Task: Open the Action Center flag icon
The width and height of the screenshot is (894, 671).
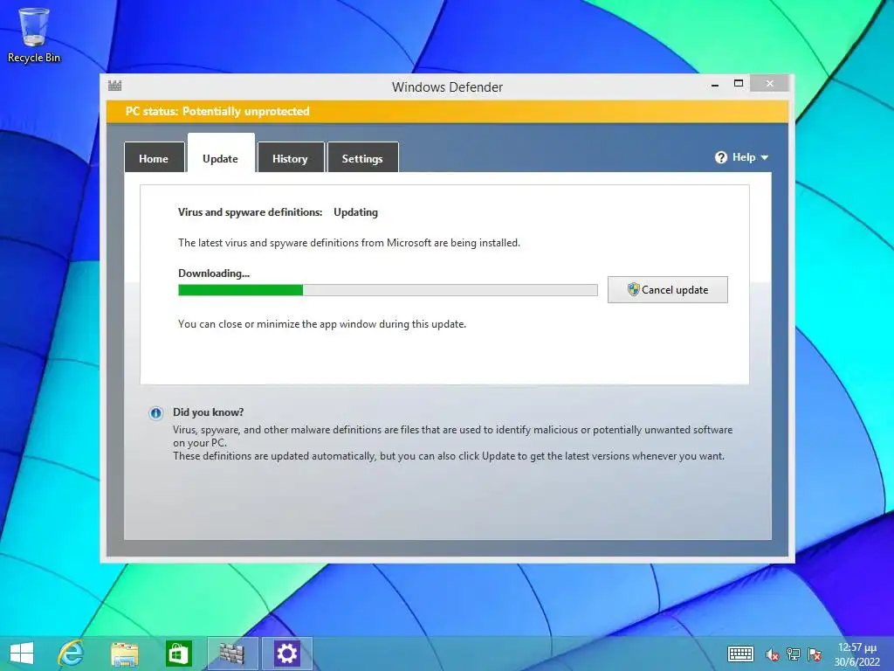Action: click(x=815, y=654)
